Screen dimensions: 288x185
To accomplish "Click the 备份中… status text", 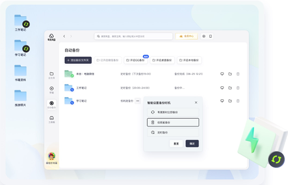I will (180, 88).
